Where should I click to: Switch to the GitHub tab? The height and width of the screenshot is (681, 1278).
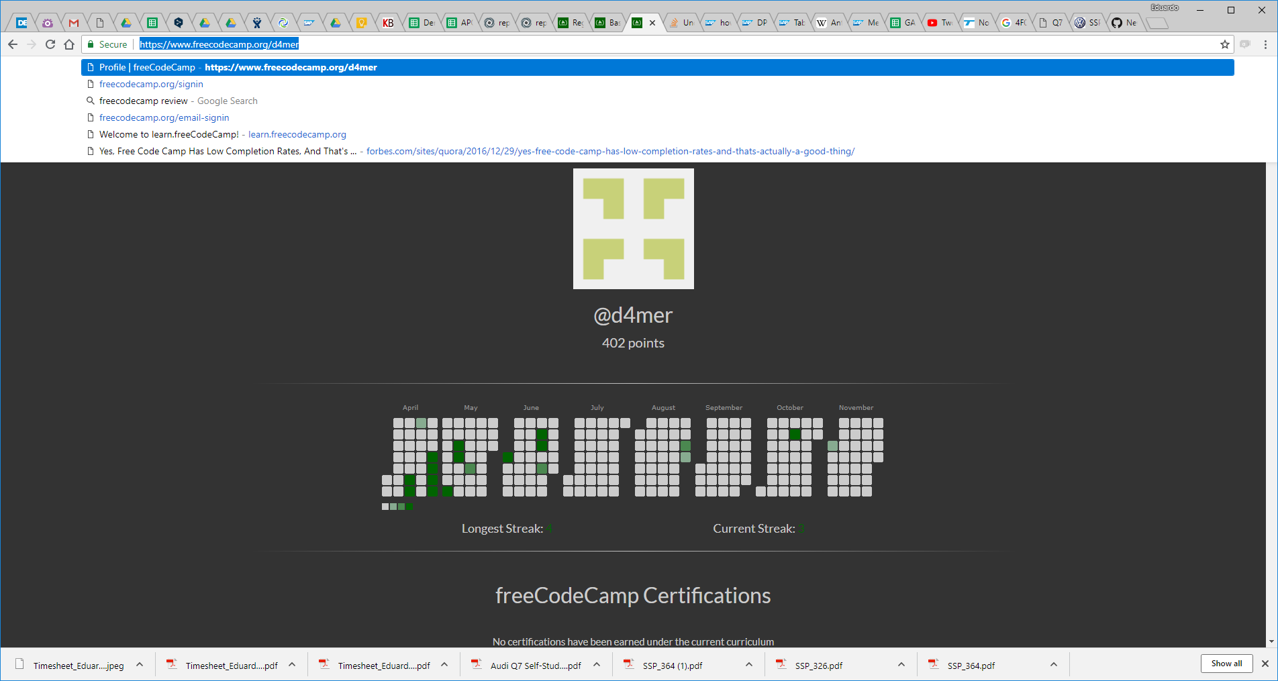1124,23
